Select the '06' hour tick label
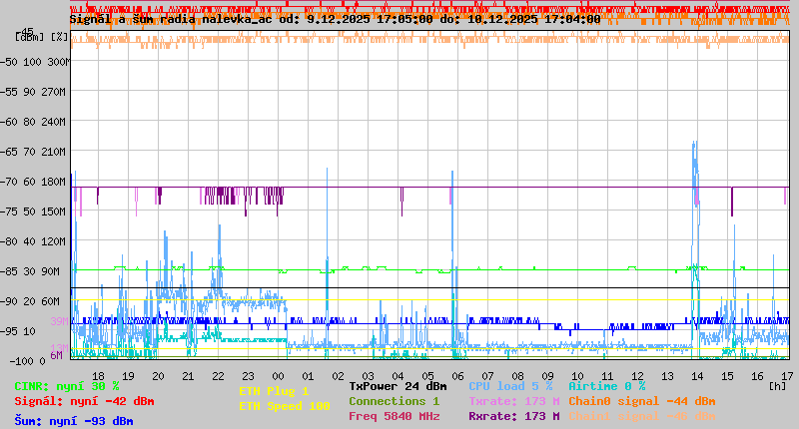Screen dimensions: 799x429 (457, 376)
